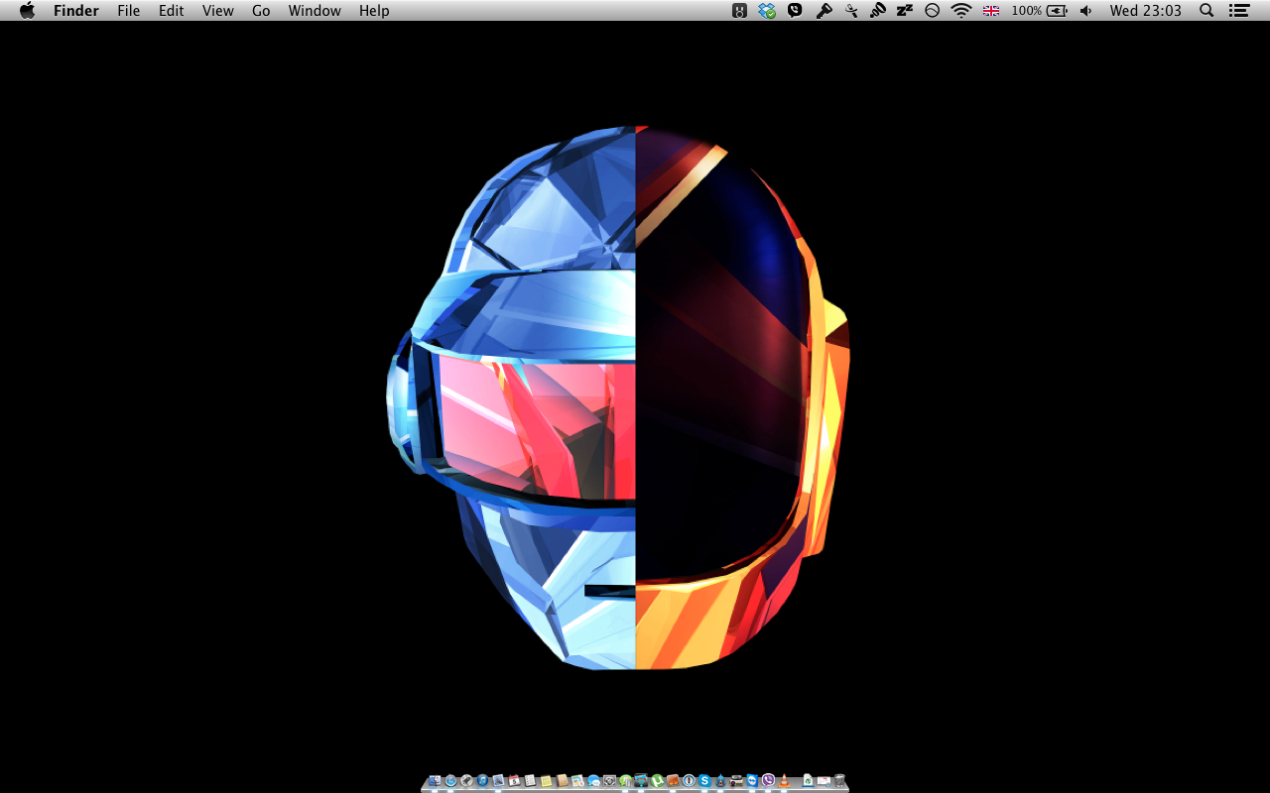Launch Skype from the Dock

point(704,780)
